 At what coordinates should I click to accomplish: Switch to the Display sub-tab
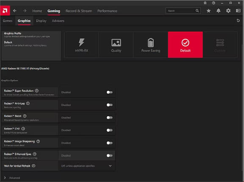(41, 21)
